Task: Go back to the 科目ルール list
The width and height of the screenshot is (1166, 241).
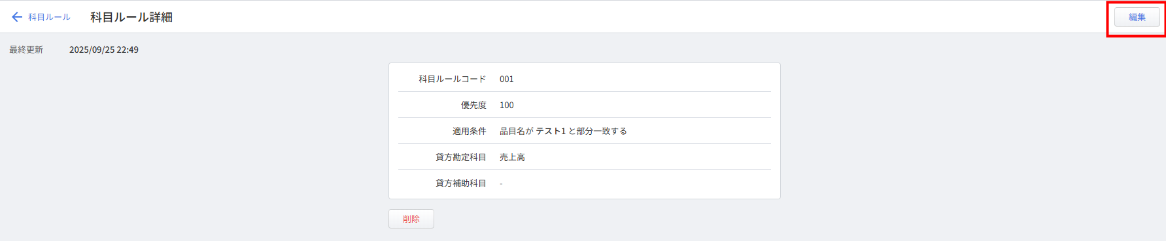Action: click(x=41, y=17)
